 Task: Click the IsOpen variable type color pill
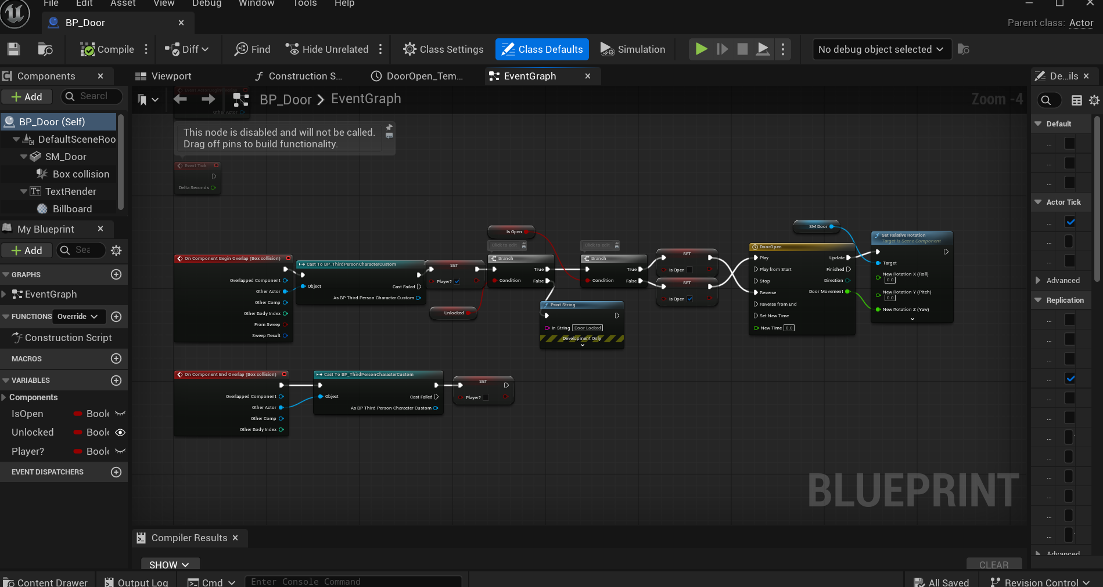coord(77,414)
